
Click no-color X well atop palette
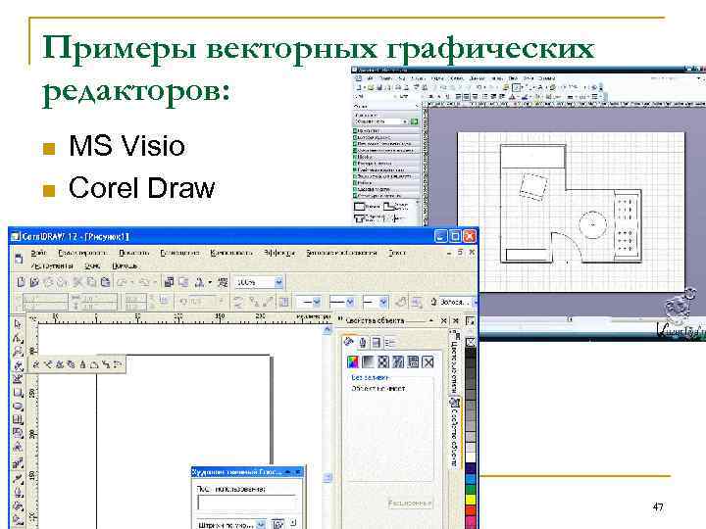pyautogui.click(x=470, y=342)
